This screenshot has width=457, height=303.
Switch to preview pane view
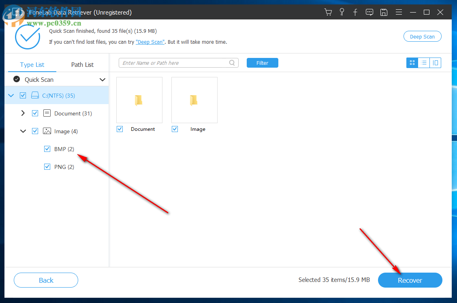tap(435, 63)
